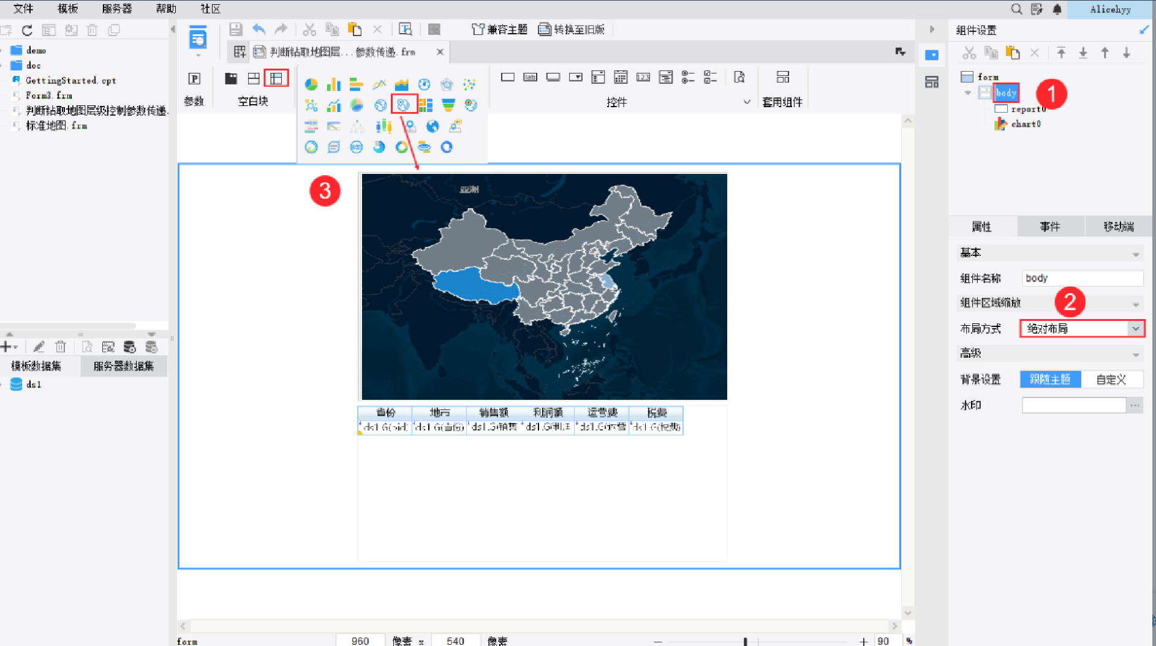Click the horizontal canvas scrollbar
This screenshot has height=646, width=1156.
tap(539, 626)
